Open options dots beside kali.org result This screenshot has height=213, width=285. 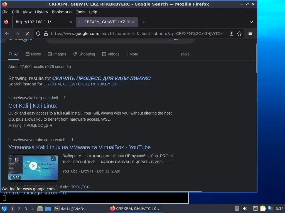tap(65, 98)
